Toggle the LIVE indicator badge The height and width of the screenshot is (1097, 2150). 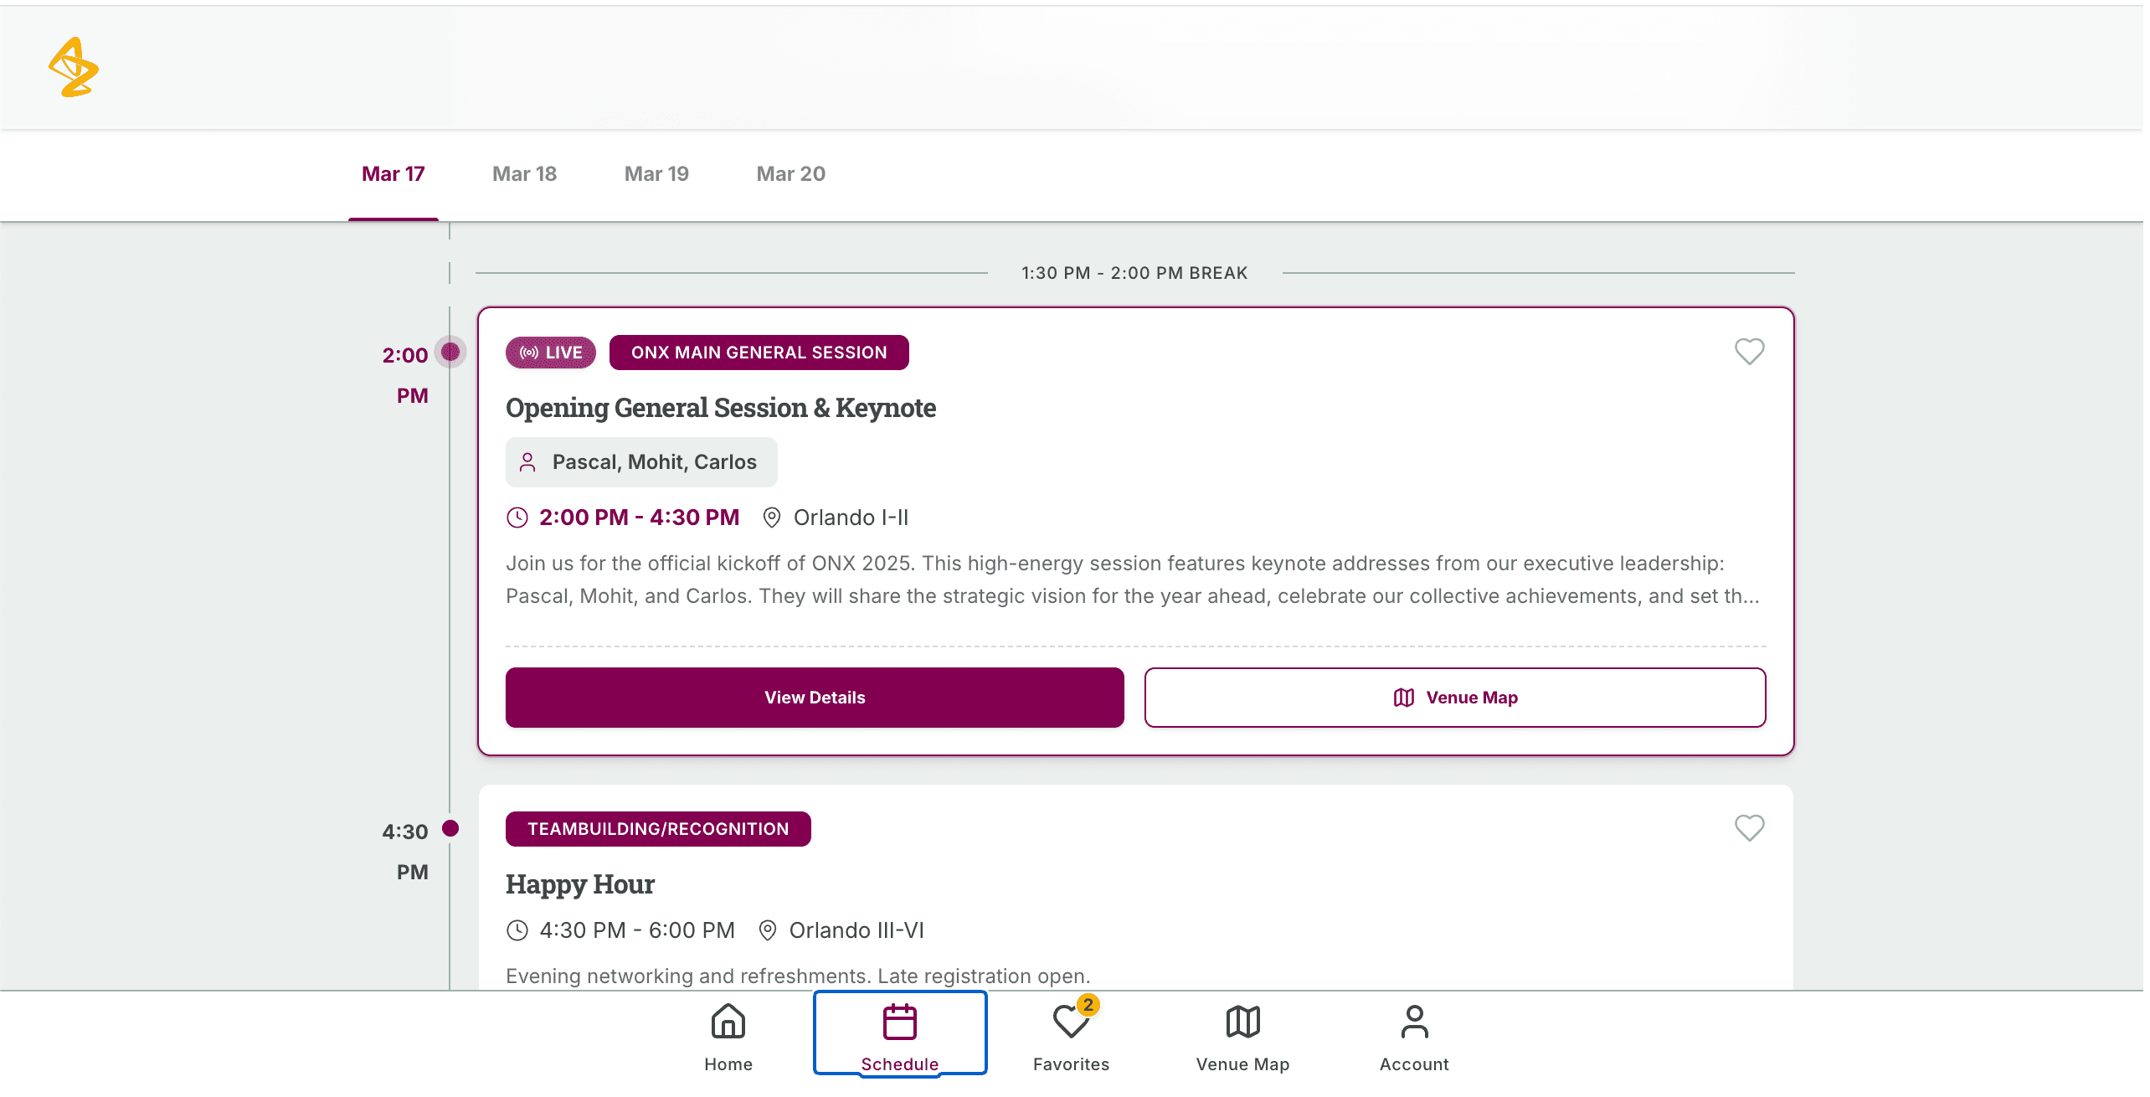pyautogui.click(x=550, y=353)
